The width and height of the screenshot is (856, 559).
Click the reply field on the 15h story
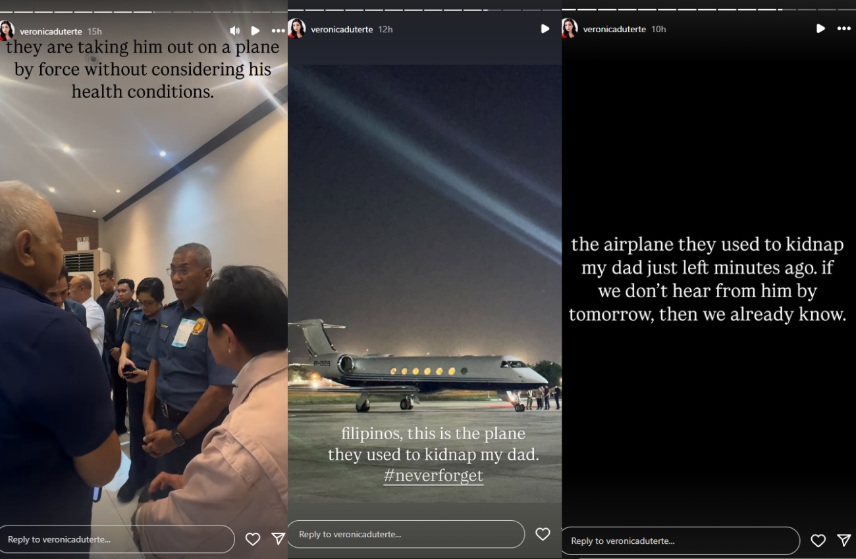coord(117,539)
